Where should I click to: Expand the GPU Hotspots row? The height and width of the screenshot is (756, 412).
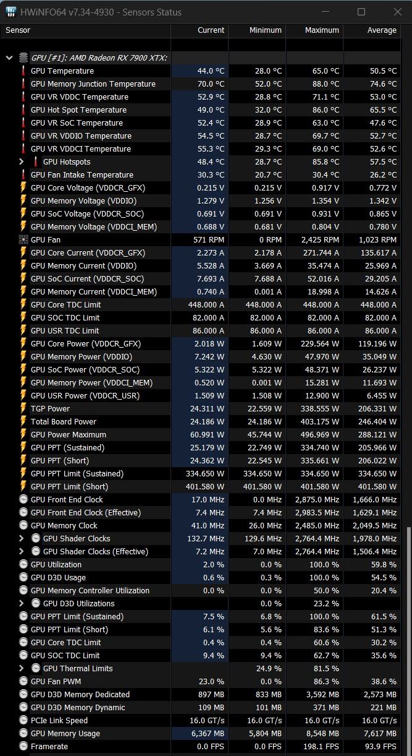[22, 161]
